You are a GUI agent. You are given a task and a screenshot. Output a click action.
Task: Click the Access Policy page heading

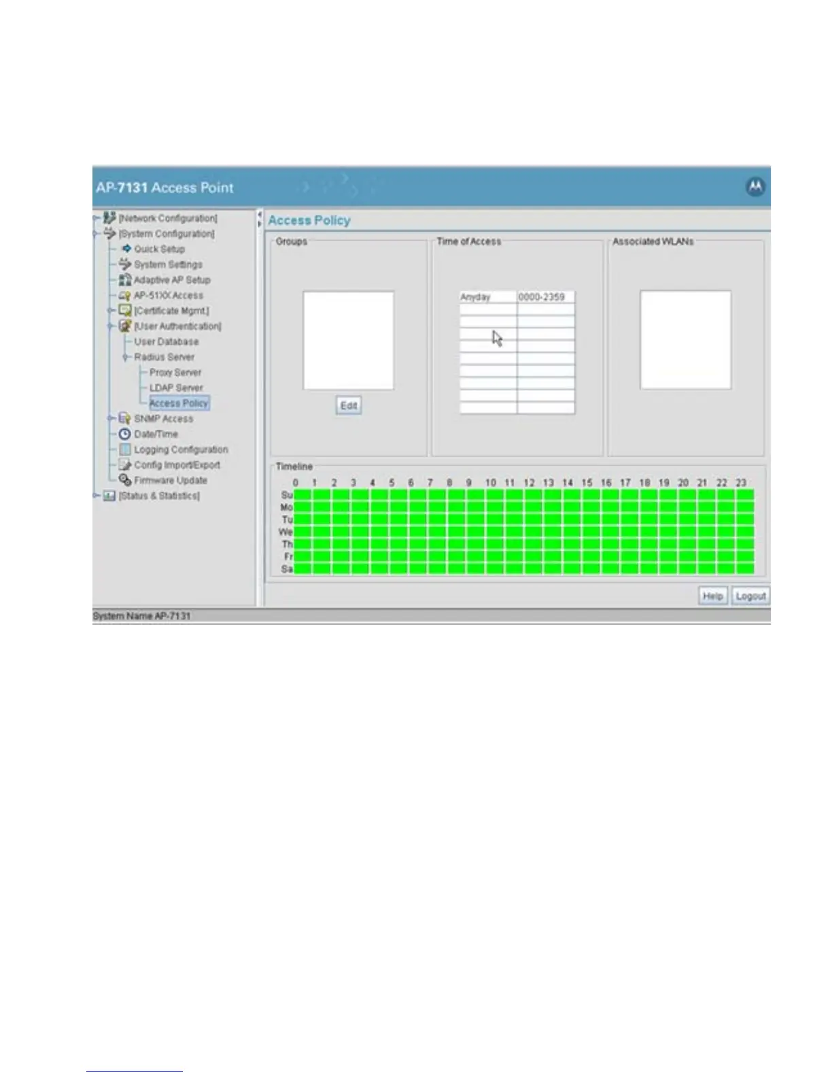click(309, 220)
